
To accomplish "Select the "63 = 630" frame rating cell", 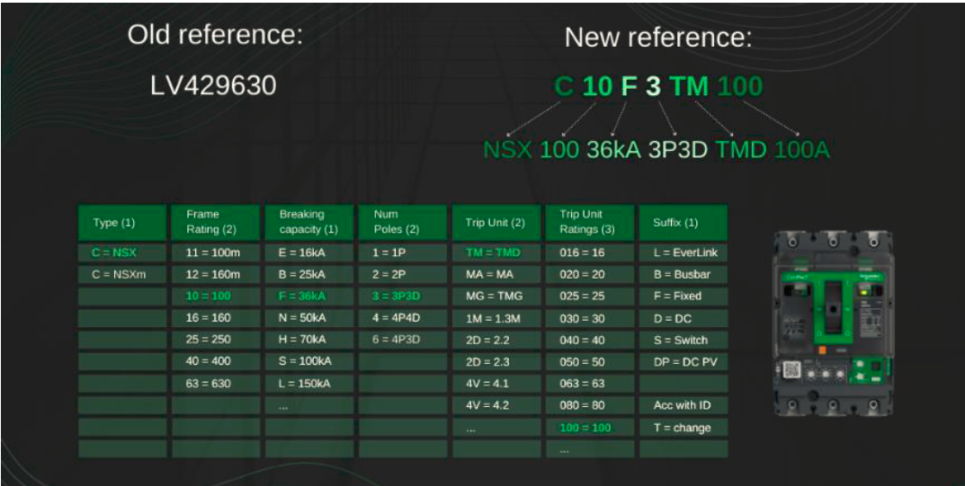I will tap(216, 384).
